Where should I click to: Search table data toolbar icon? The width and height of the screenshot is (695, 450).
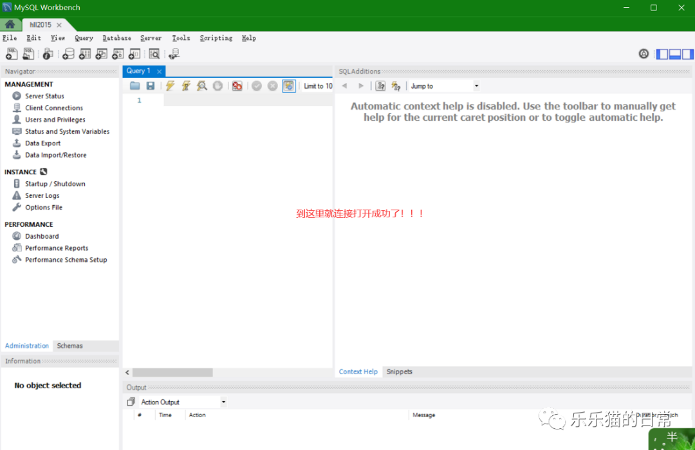pyautogui.click(x=154, y=54)
